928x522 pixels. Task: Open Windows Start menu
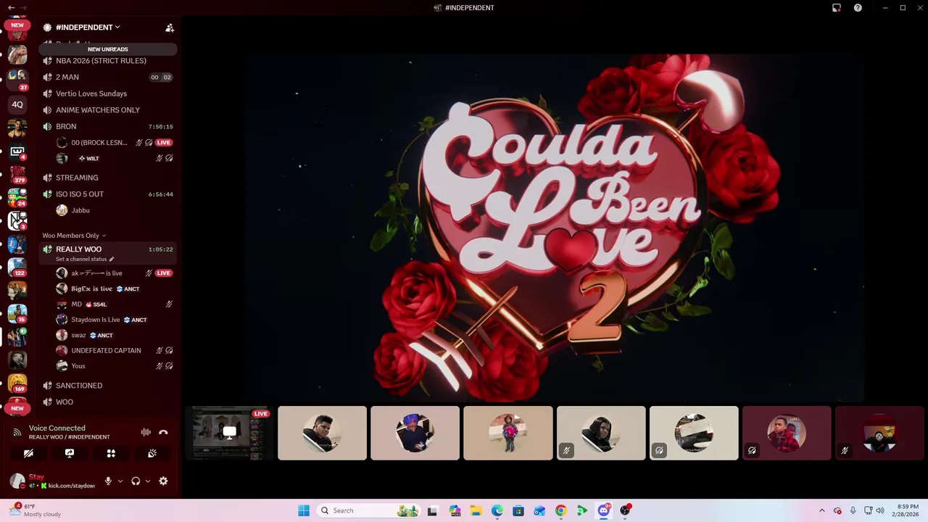[x=304, y=510]
